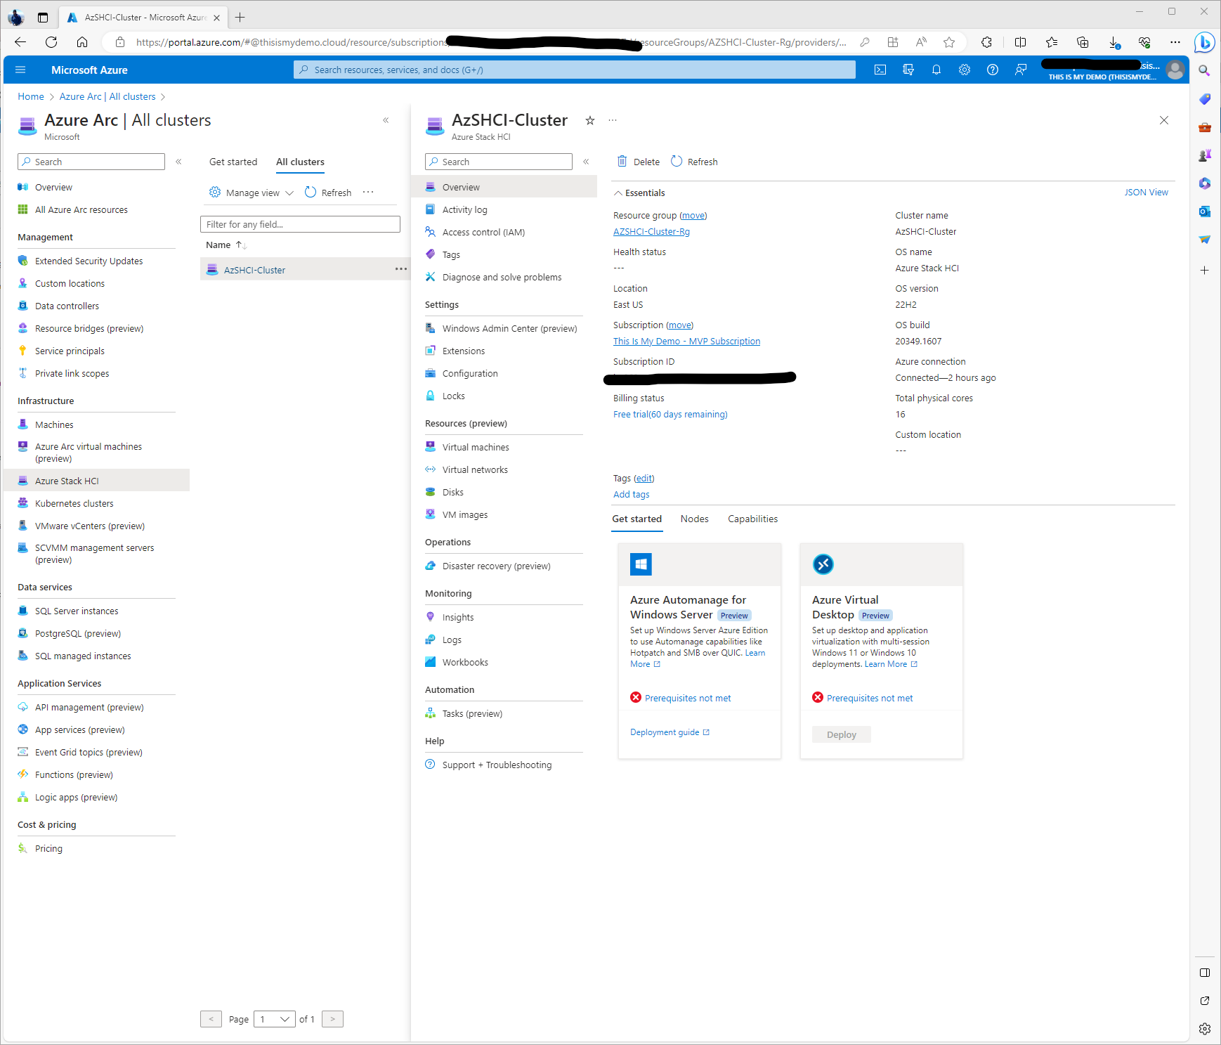The width and height of the screenshot is (1221, 1045).
Task: Open the notifications bell
Action: pyautogui.click(x=936, y=70)
